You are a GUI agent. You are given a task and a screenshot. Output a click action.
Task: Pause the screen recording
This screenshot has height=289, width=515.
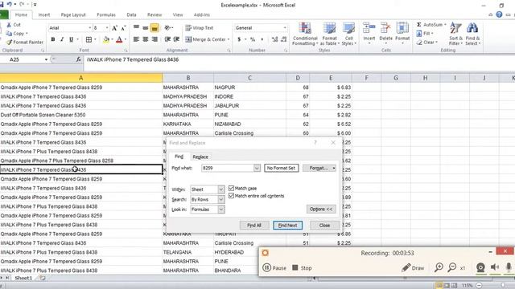pyautogui.click(x=274, y=268)
